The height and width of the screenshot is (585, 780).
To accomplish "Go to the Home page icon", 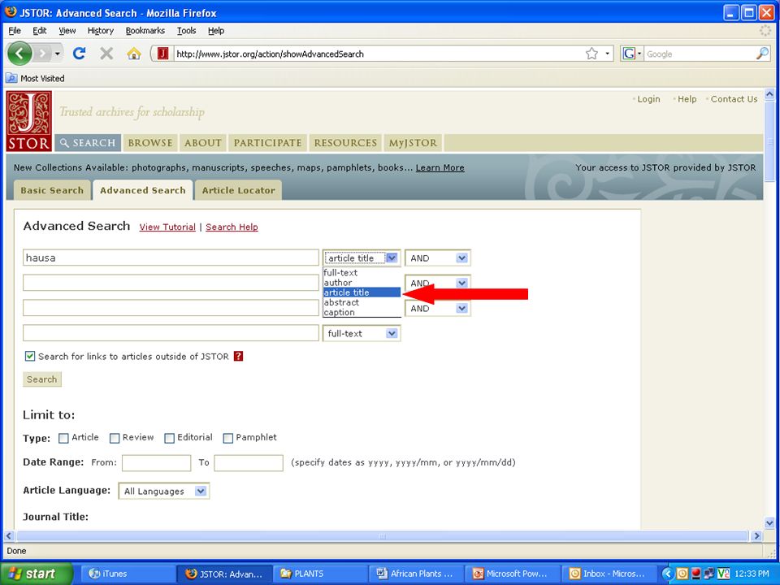I will tap(134, 54).
